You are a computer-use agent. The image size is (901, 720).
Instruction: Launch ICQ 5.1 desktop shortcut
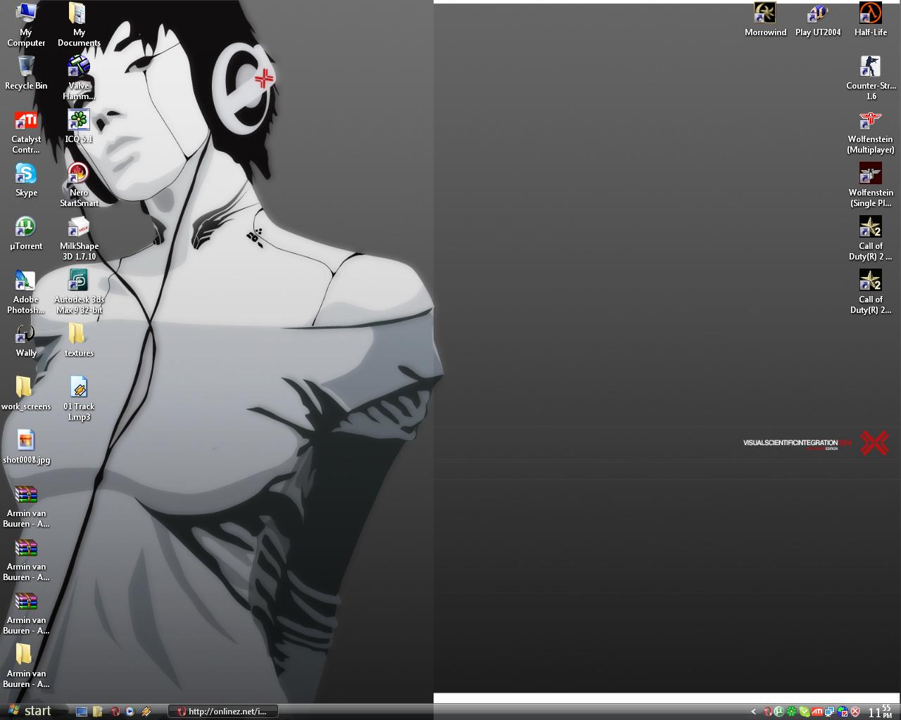[x=79, y=127]
